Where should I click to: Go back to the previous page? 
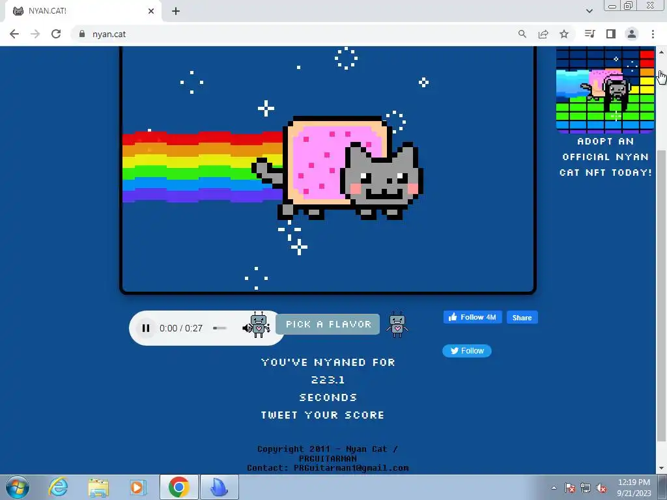click(x=14, y=34)
